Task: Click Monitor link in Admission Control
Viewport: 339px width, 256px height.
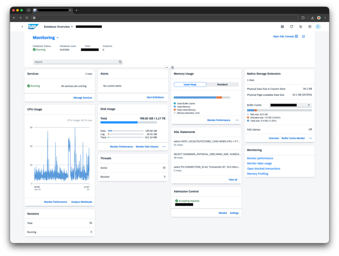Action: pyautogui.click(x=223, y=213)
